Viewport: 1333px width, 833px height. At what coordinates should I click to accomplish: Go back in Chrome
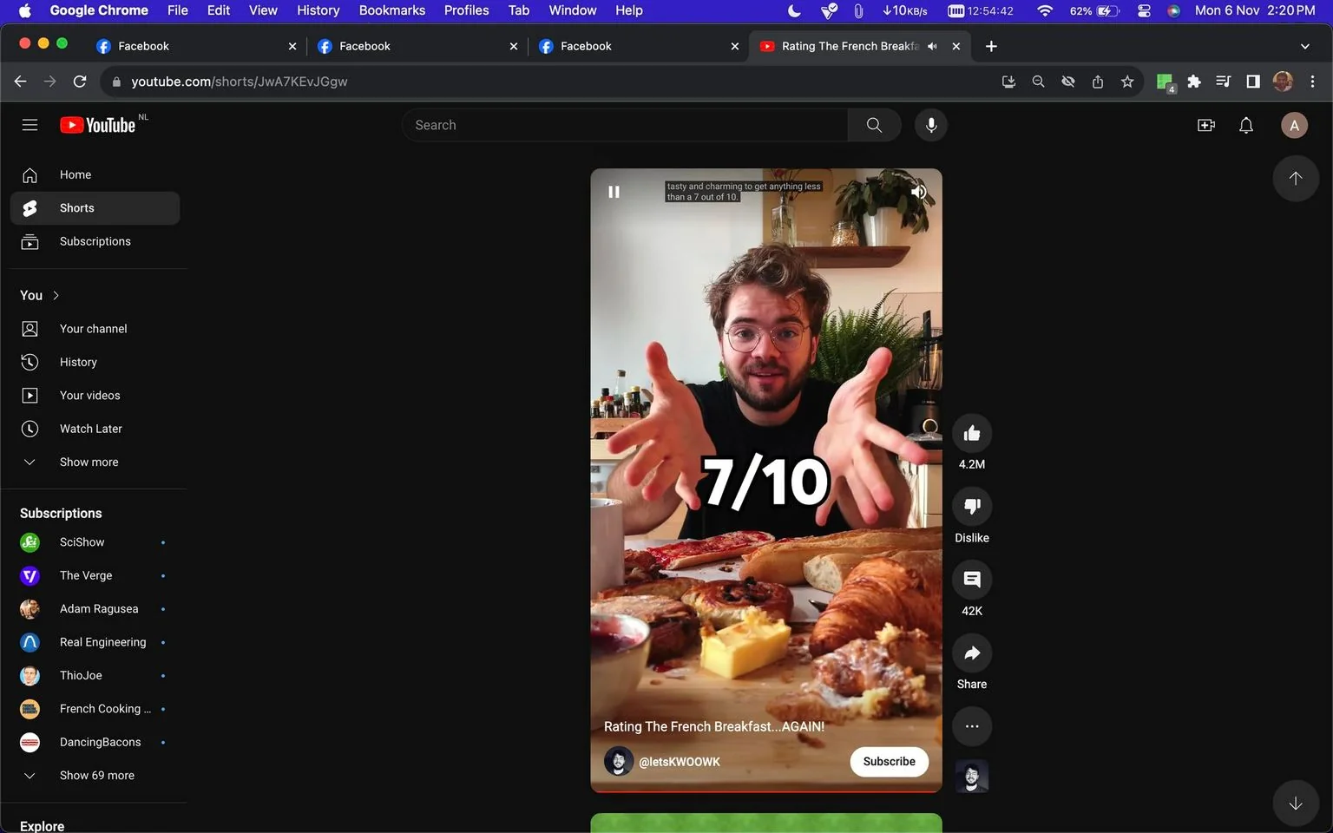(x=21, y=82)
